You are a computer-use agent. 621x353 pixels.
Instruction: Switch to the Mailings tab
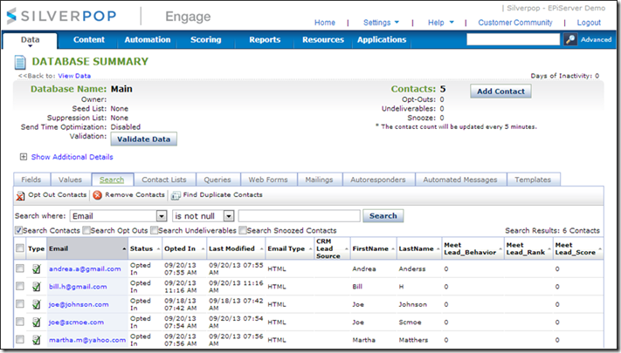point(319,180)
